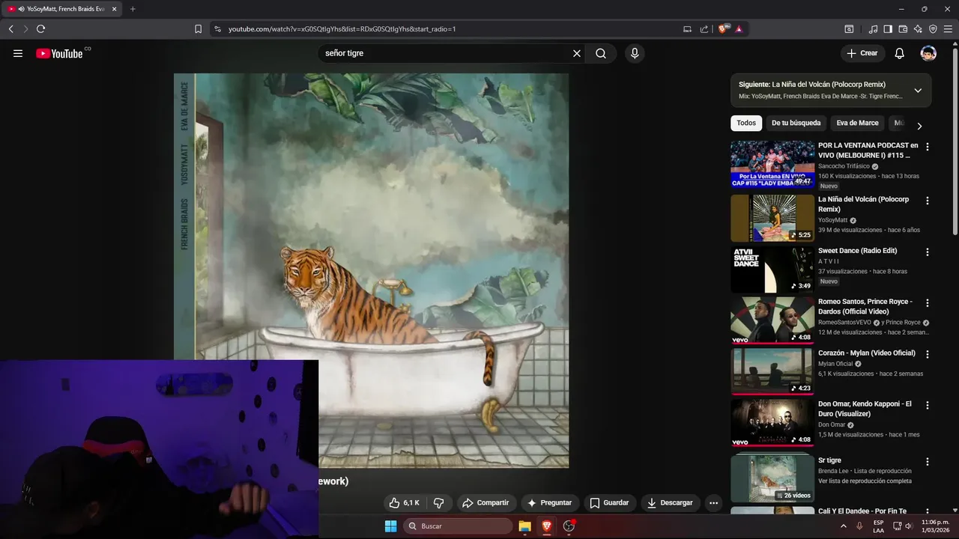Go back with browser back arrow

[11, 28]
